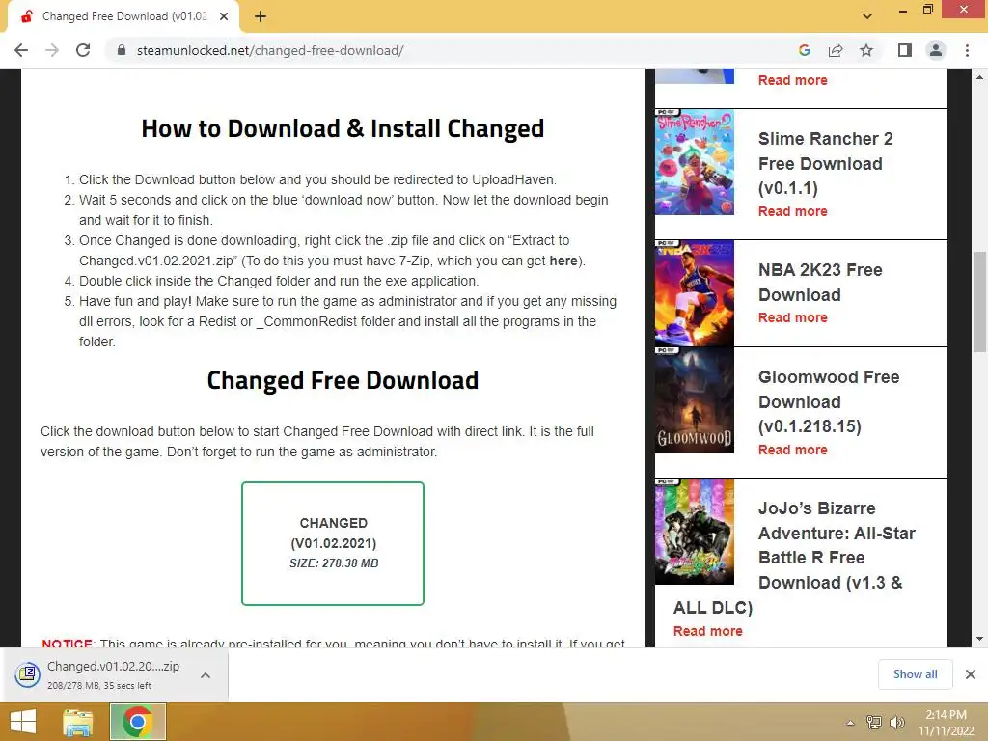This screenshot has height=741, width=988.
Task: Close the Changed Free Download tab
Action: (x=224, y=16)
